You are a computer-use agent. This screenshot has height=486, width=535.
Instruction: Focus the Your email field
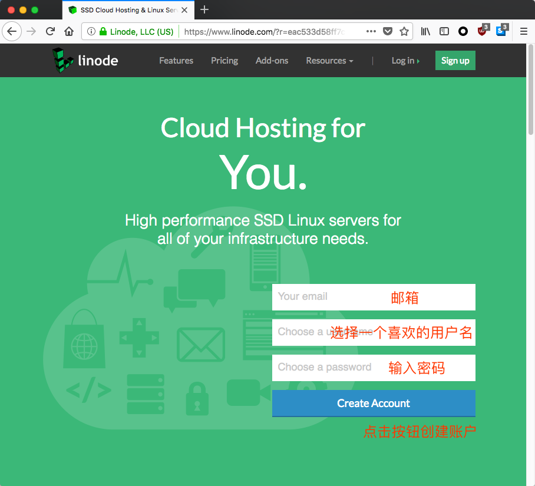374,297
